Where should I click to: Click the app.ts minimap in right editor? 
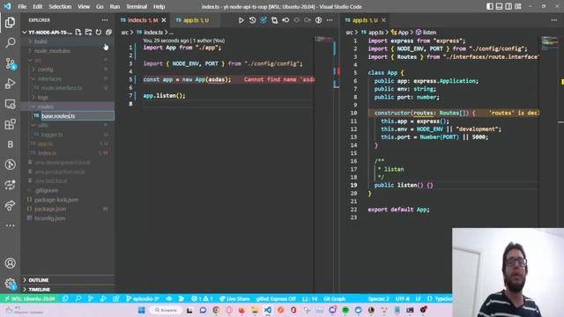[550, 43]
